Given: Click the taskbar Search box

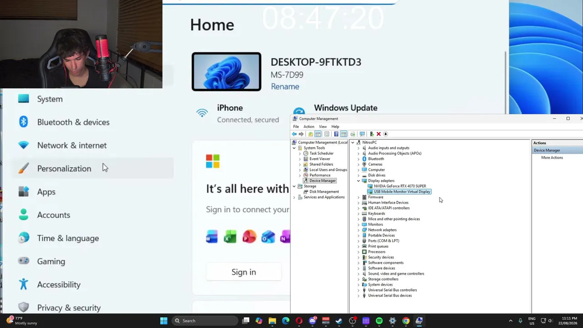Looking at the screenshot, I should pyautogui.click(x=205, y=321).
